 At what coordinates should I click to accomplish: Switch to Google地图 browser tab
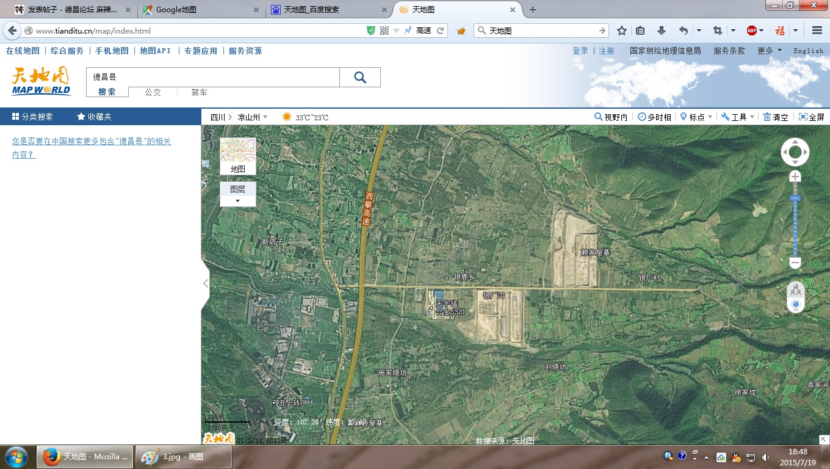coord(201,10)
